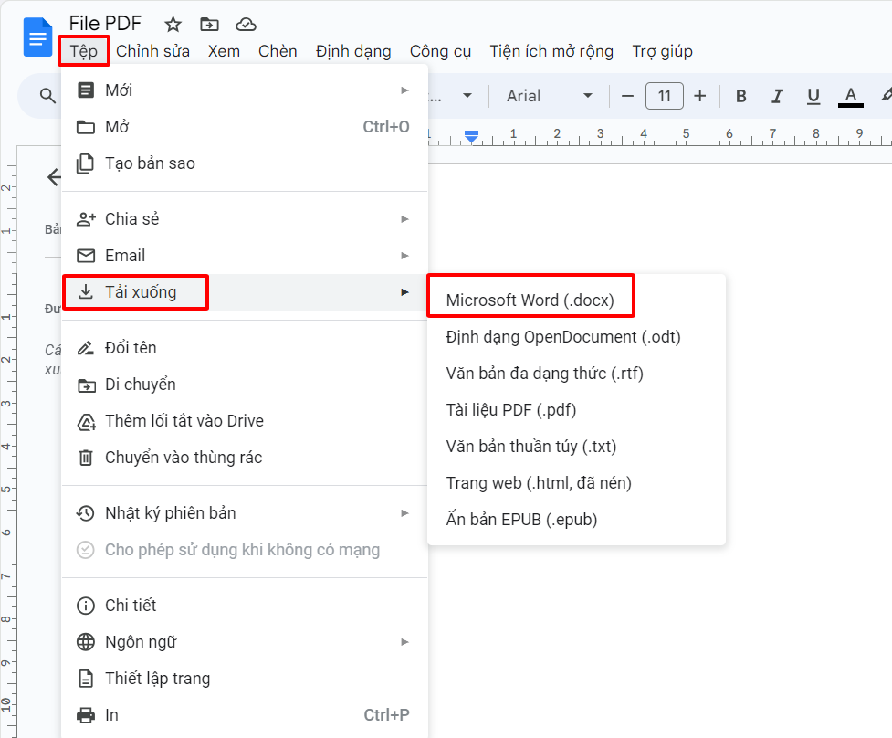This screenshot has width=892, height=738.
Task: Open the text color picker
Action: 850,96
